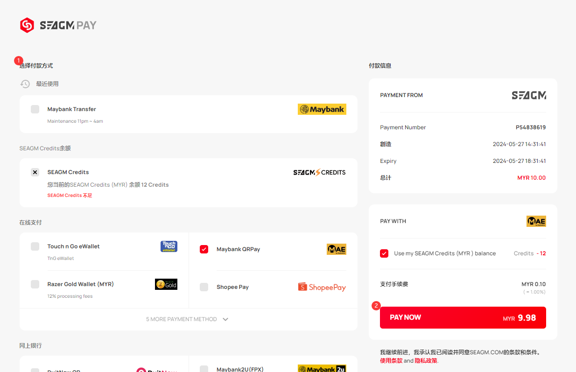Click the 12 Credits balance text
This screenshot has width=576, height=372.
(x=155, y=185)
